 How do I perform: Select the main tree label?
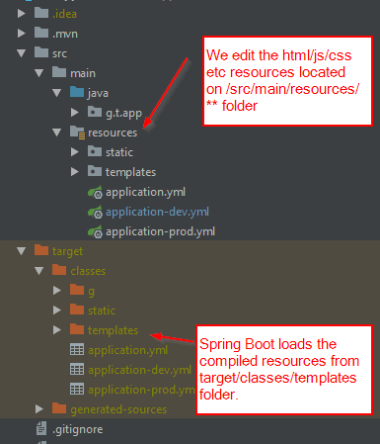coord(83,73)
